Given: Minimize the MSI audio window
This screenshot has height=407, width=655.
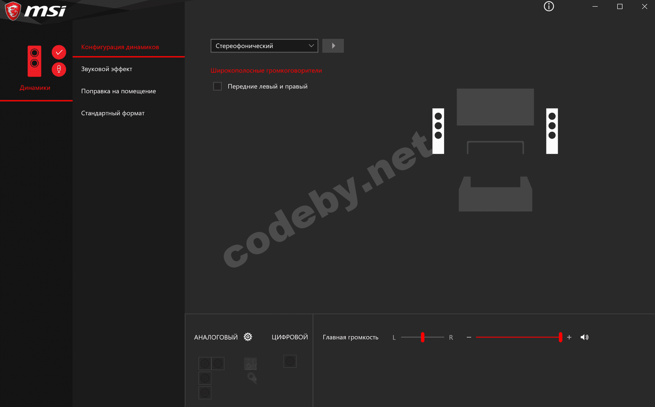Looking at the screenshot, I should tap(595, 7).
